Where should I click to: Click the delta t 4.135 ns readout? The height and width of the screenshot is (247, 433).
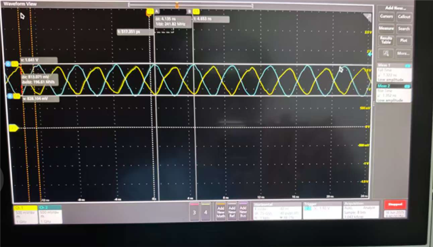click(173, 22)
